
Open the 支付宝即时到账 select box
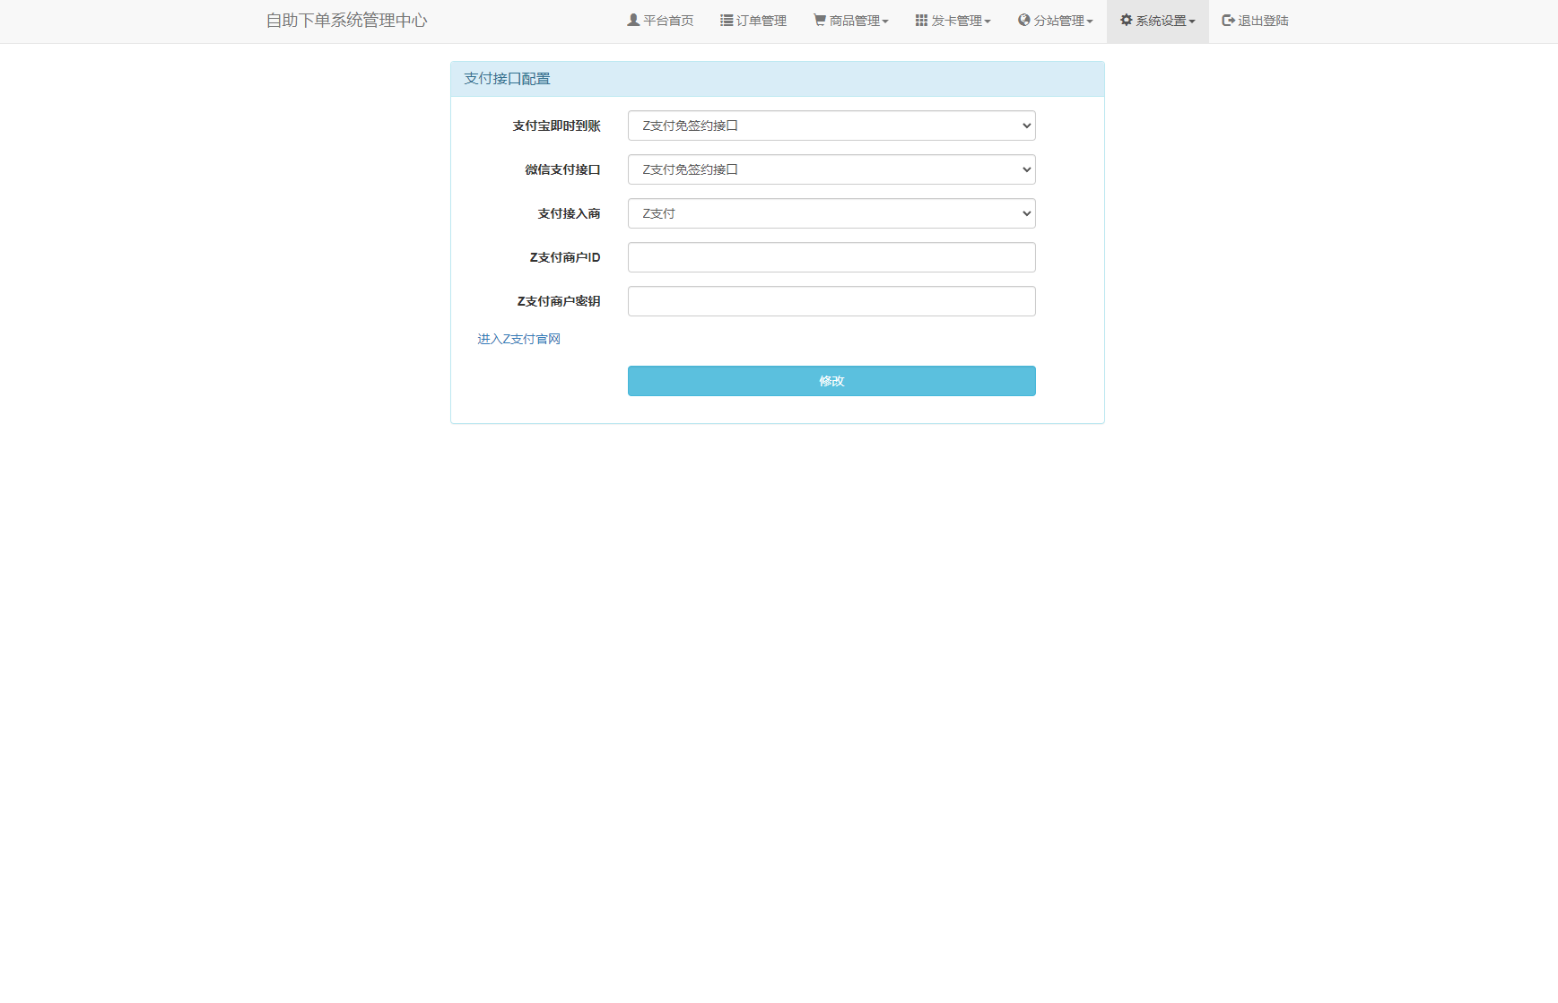[831, 125]
